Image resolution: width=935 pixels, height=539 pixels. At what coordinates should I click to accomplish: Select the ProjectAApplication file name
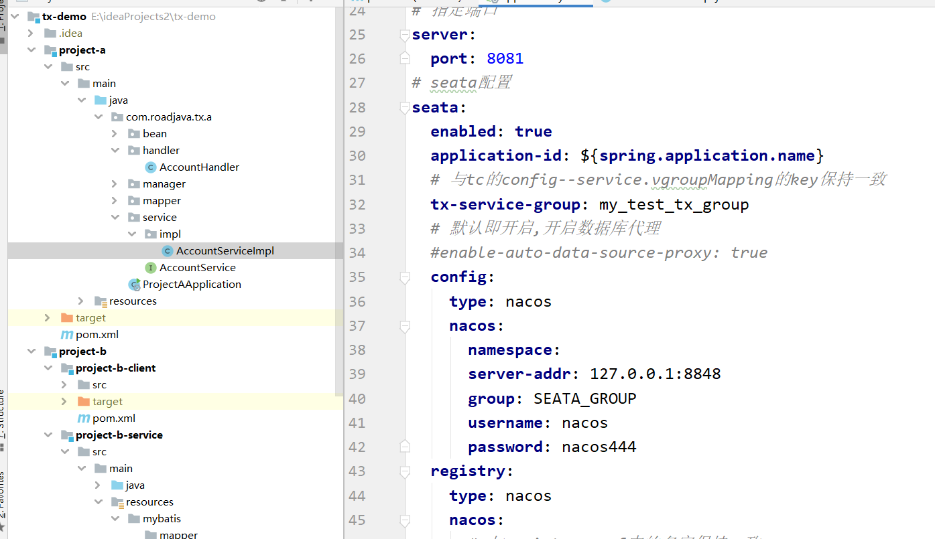pos(192,284)
